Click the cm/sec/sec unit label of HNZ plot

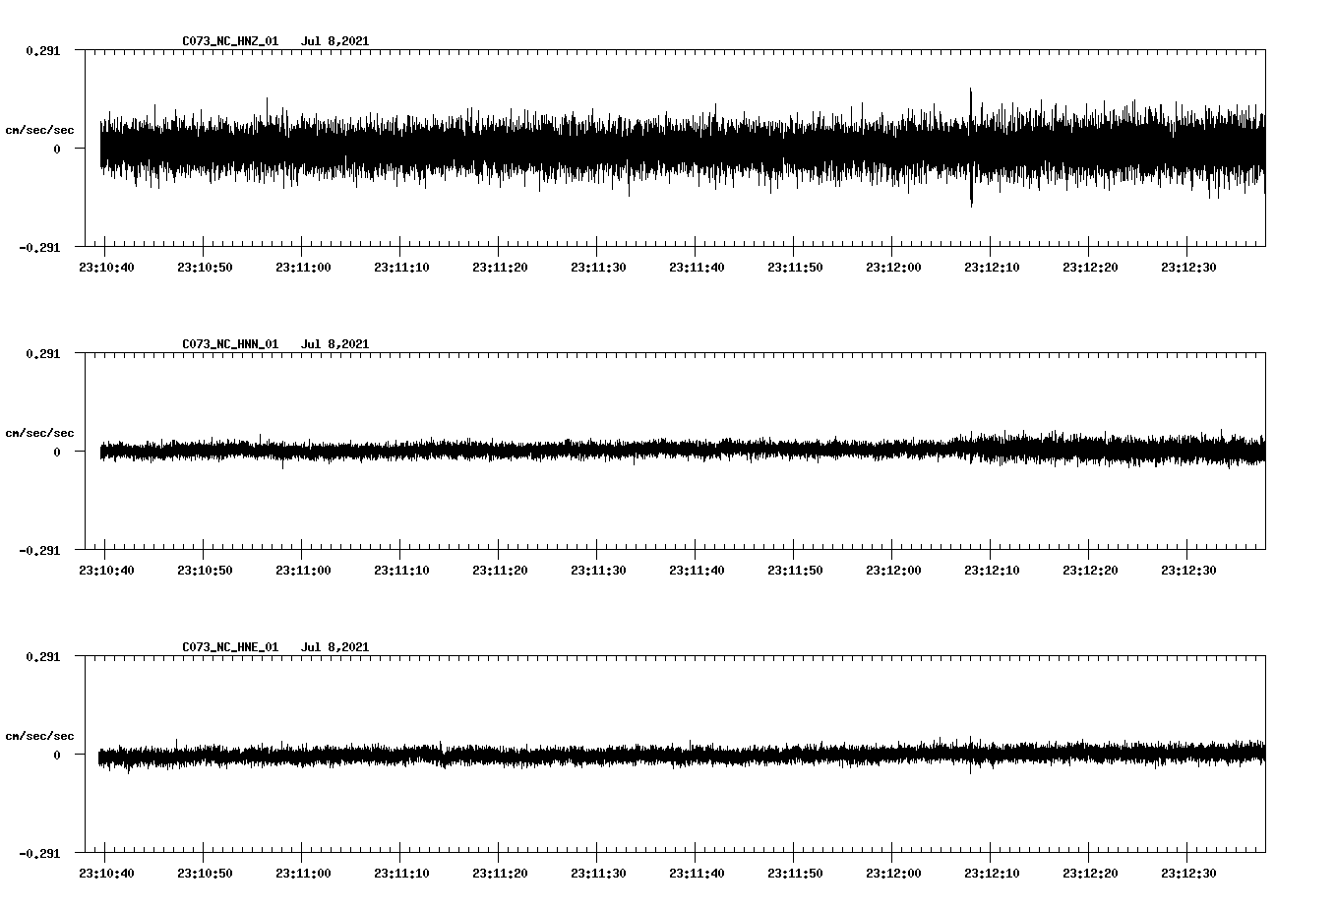point(39,130)
